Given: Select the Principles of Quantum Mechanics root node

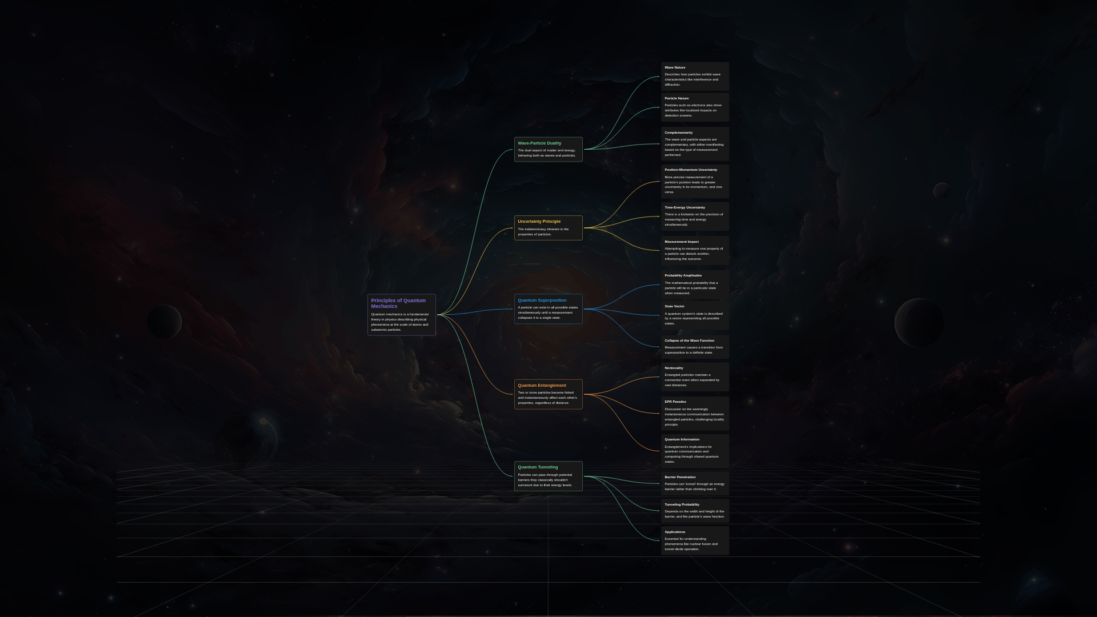Looking at the screenshot, I should click(401, 315).
